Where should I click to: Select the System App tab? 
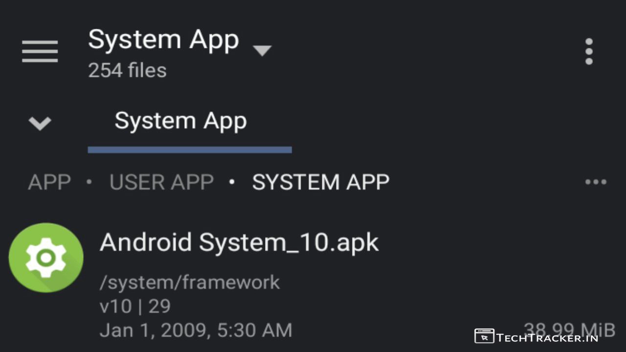point(180,121)
